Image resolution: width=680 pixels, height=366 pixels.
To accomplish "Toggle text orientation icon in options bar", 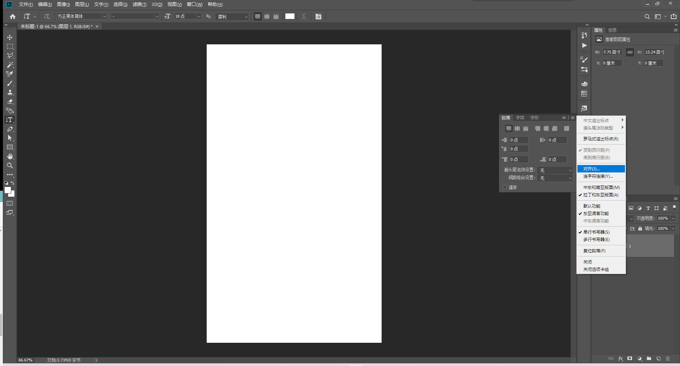I will (x=47, y=17).
